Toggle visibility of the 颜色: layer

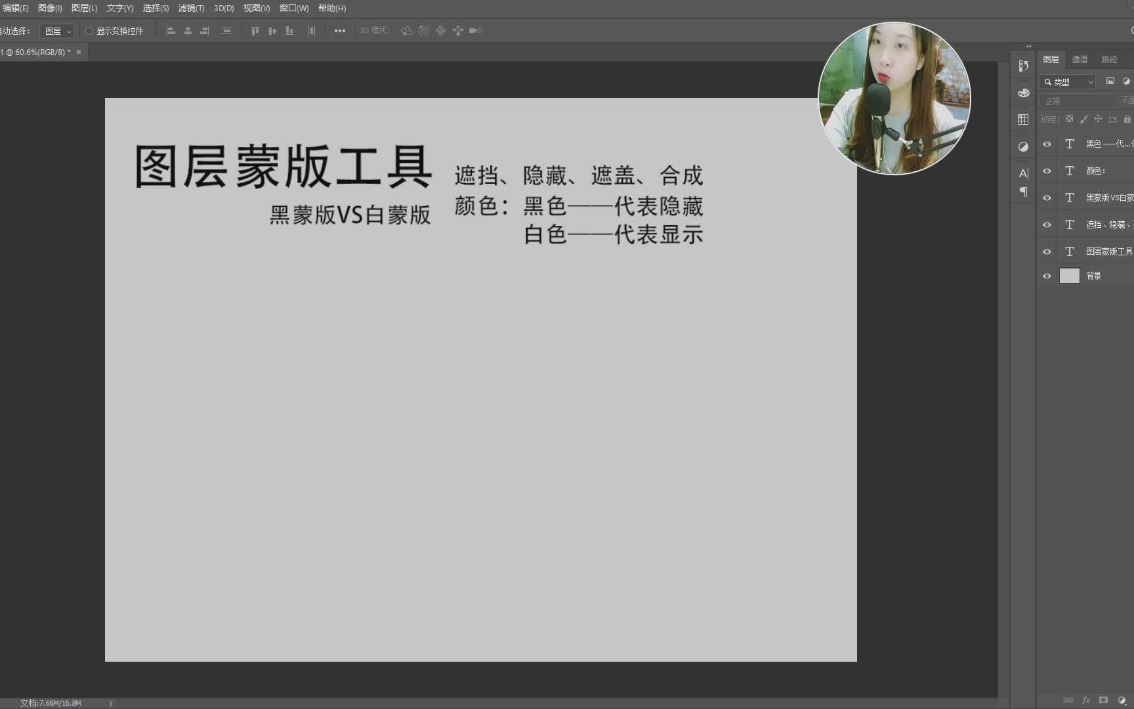coord(1046,171)
